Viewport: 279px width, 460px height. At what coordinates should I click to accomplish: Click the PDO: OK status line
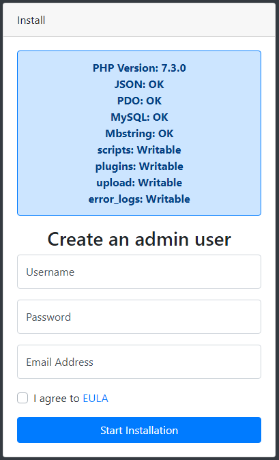click(139, 101)
